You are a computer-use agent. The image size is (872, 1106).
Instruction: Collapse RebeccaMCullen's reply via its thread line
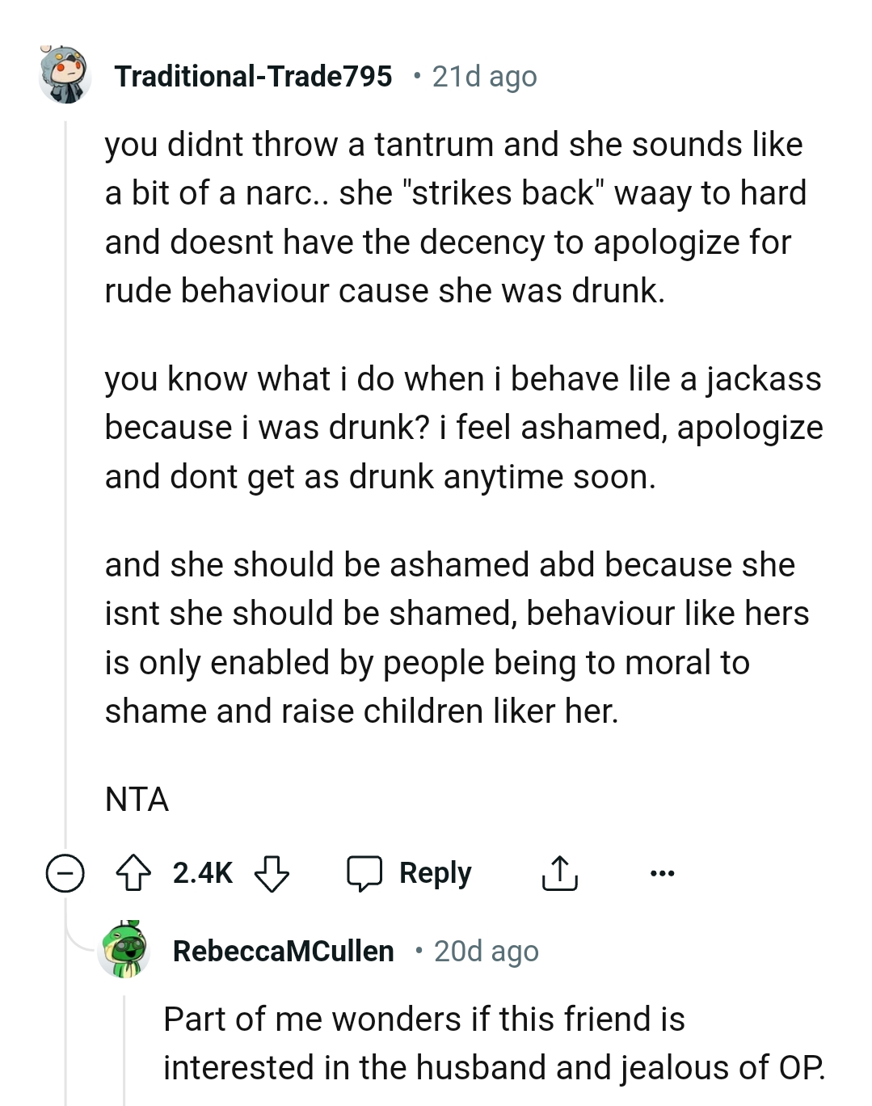click(x=125, y=1051)
